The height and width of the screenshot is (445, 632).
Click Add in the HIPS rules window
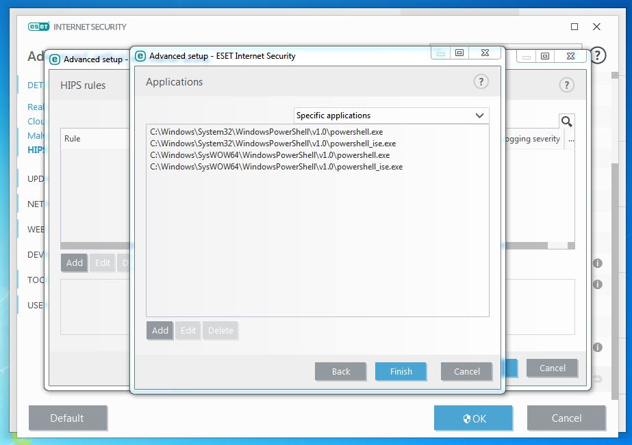coord(75,262)
